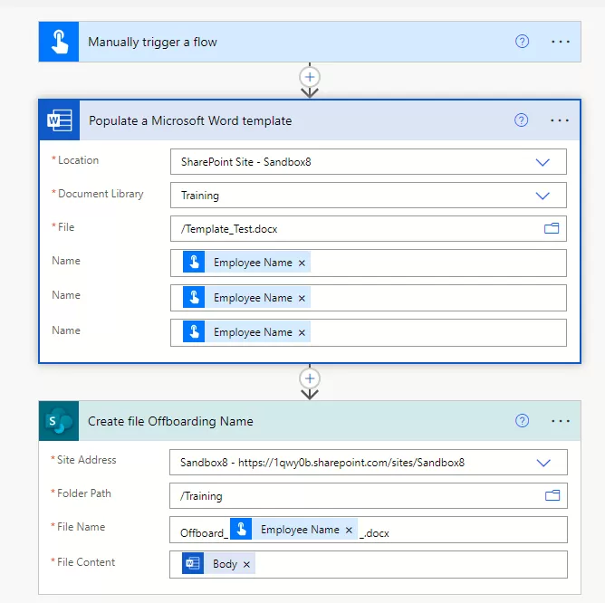
Task: Expand the Location dropdown
Action: (543, 162)
